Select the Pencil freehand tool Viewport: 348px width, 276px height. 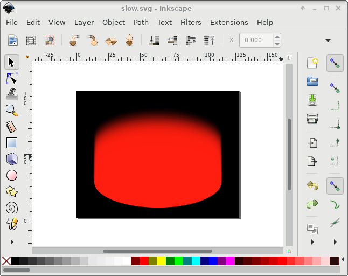click(11, 224)
